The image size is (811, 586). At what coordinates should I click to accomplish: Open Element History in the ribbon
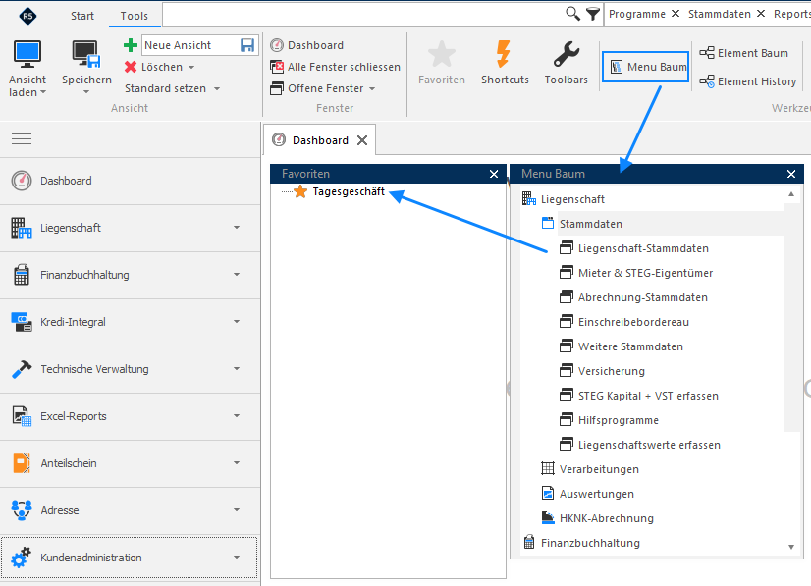pos(748,81)
